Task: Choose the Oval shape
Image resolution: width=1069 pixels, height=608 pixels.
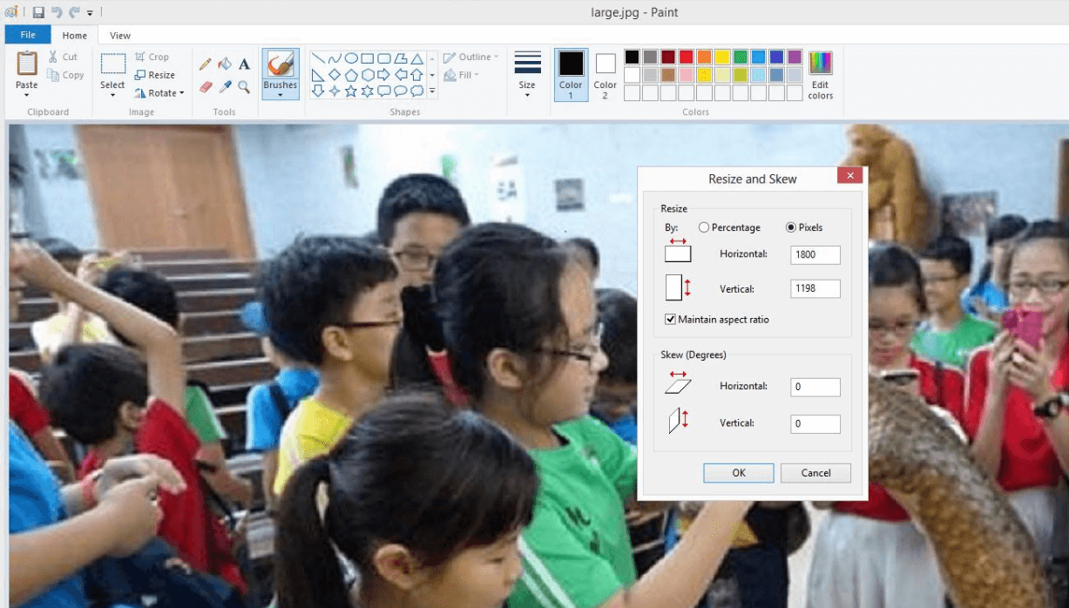Action: [351, 58]
